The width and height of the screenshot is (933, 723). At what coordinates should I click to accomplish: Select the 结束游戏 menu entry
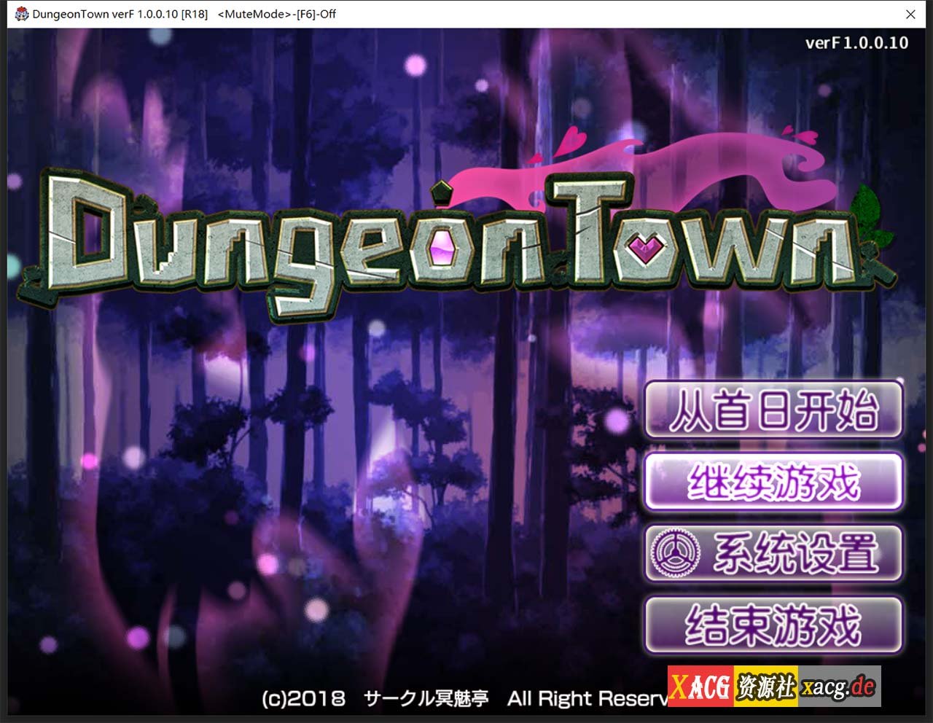pos(773,625)
